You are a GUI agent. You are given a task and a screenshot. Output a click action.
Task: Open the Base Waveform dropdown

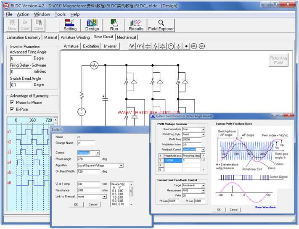(x=203, y=129)
